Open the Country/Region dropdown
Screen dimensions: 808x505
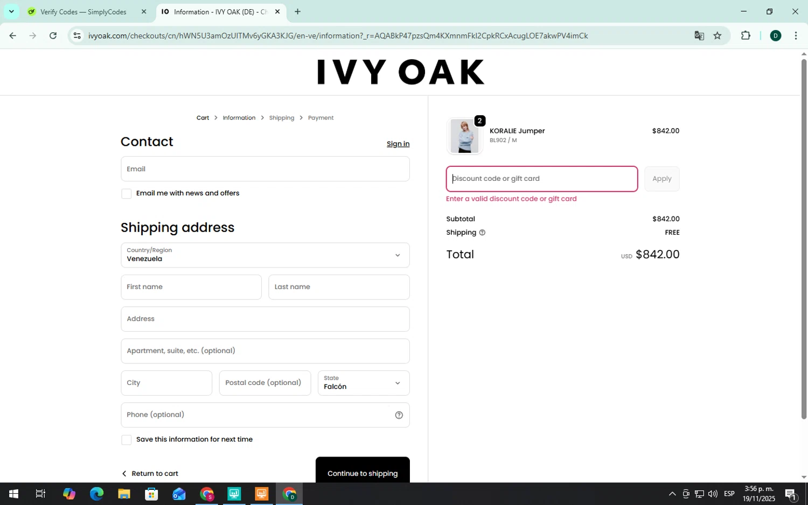pyautogui.click(x=265, y=255)
